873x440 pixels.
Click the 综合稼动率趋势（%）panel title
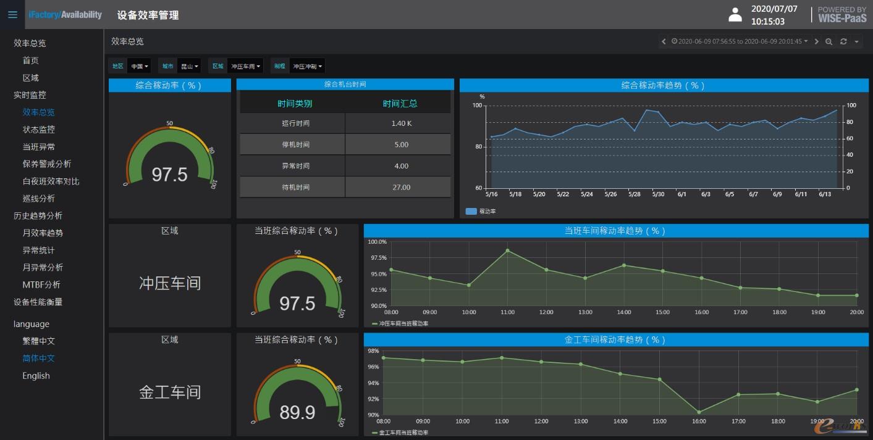pyautogui.click(x=664, y=86)
